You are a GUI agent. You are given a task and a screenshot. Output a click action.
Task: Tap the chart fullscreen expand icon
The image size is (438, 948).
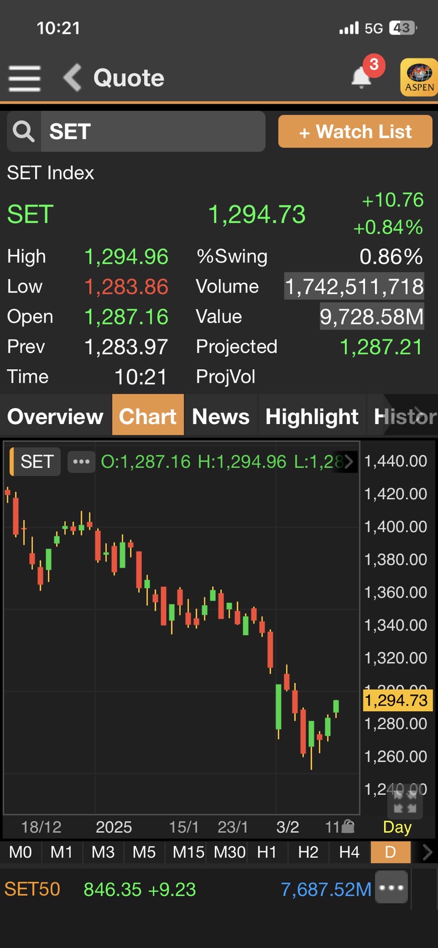click(405, 801)
